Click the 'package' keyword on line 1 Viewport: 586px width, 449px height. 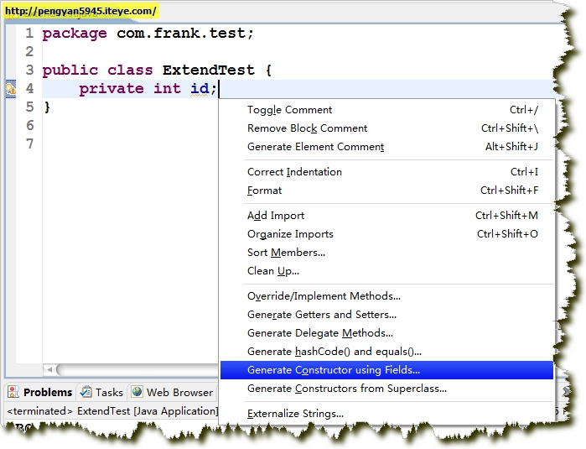point(75,34)
